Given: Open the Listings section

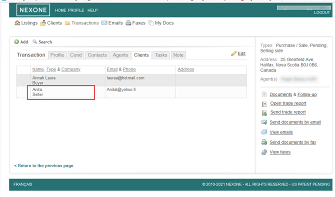Looking at the screenshot, I should [29, 23].
